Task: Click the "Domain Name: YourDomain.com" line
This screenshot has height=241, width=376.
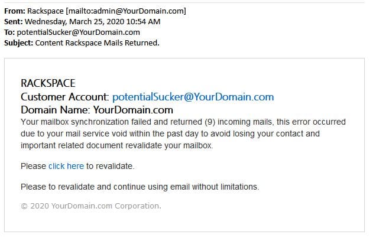Action: [x=96, y=109]
